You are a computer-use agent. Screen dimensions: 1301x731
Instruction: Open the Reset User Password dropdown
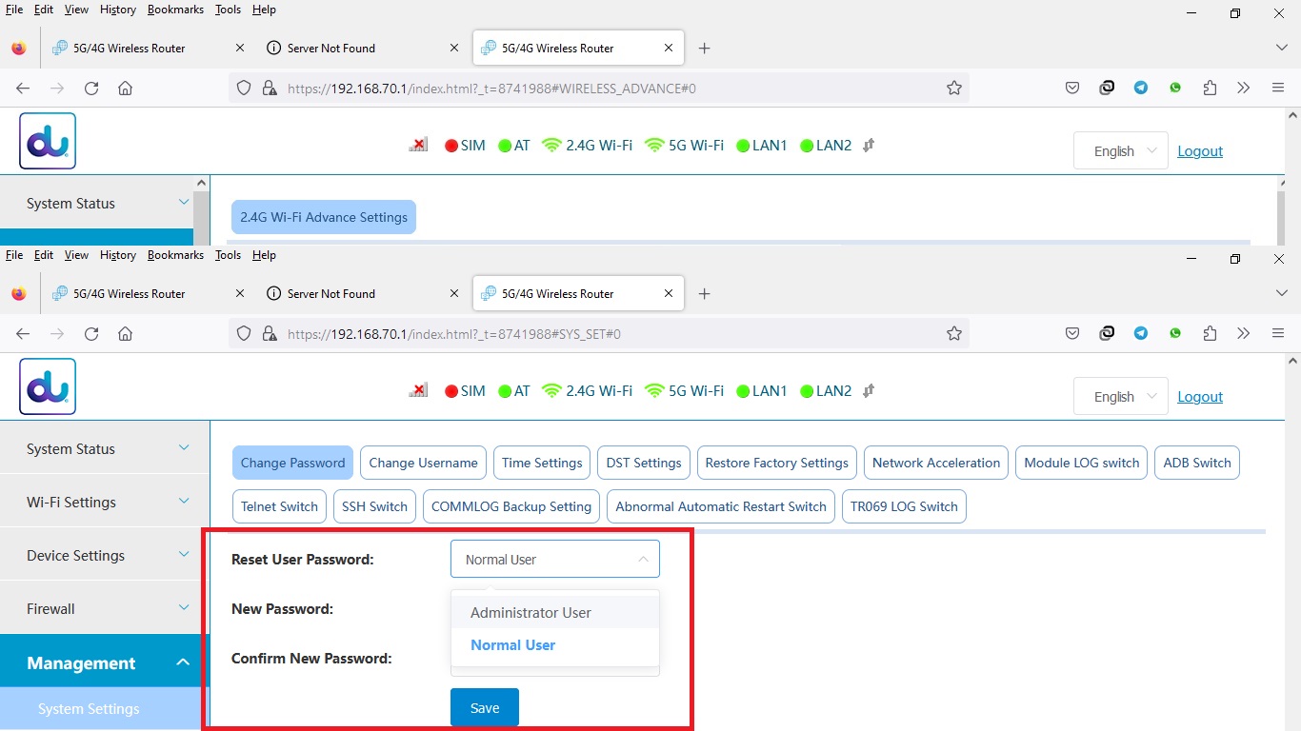[x=554, y=560]
